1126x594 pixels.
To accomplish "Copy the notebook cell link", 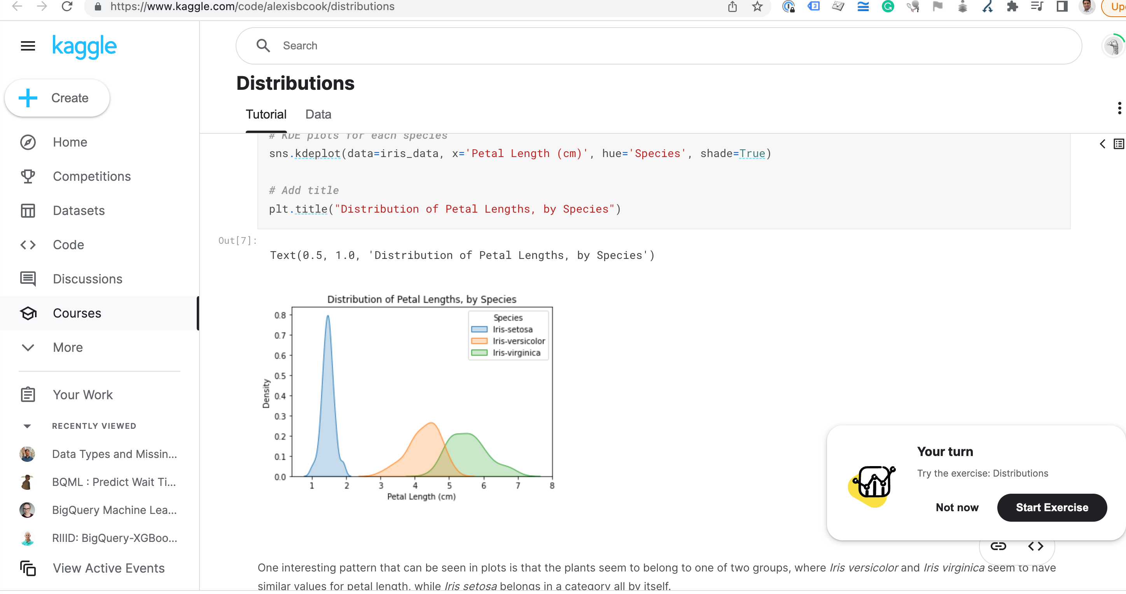I will [998, 545].
